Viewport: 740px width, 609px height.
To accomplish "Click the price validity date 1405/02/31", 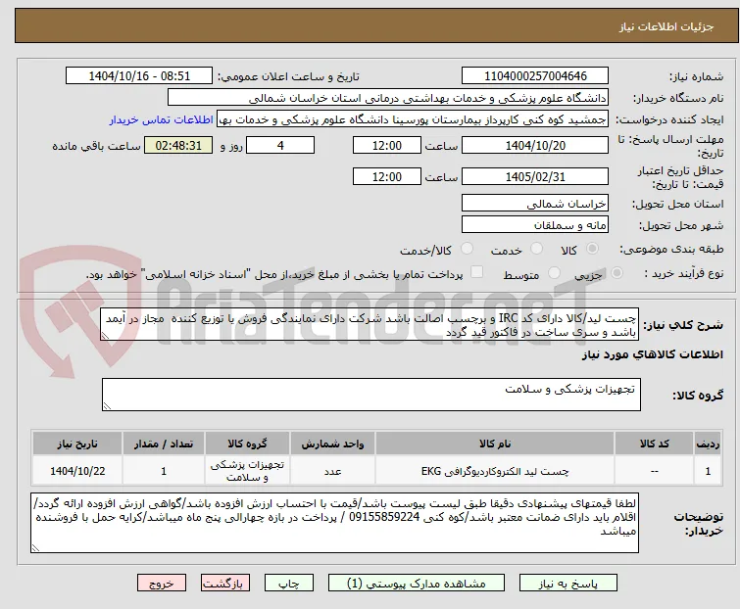I will point(535,177).
